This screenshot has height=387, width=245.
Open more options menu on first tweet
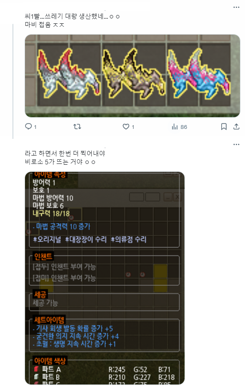236,8
